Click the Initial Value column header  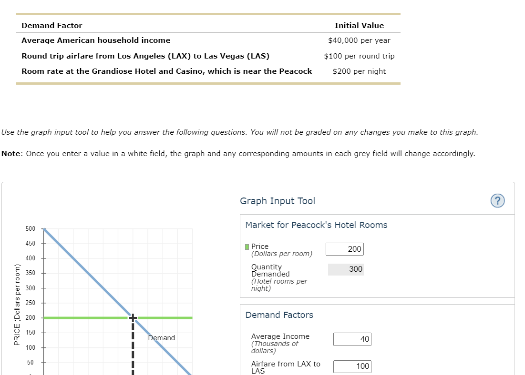click(360, 25)
